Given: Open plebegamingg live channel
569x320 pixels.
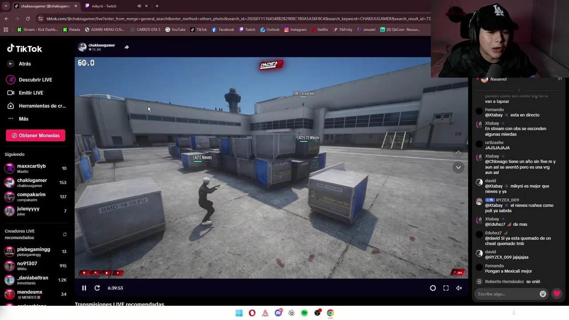Looking at the screenshot, I should point(36,252).
